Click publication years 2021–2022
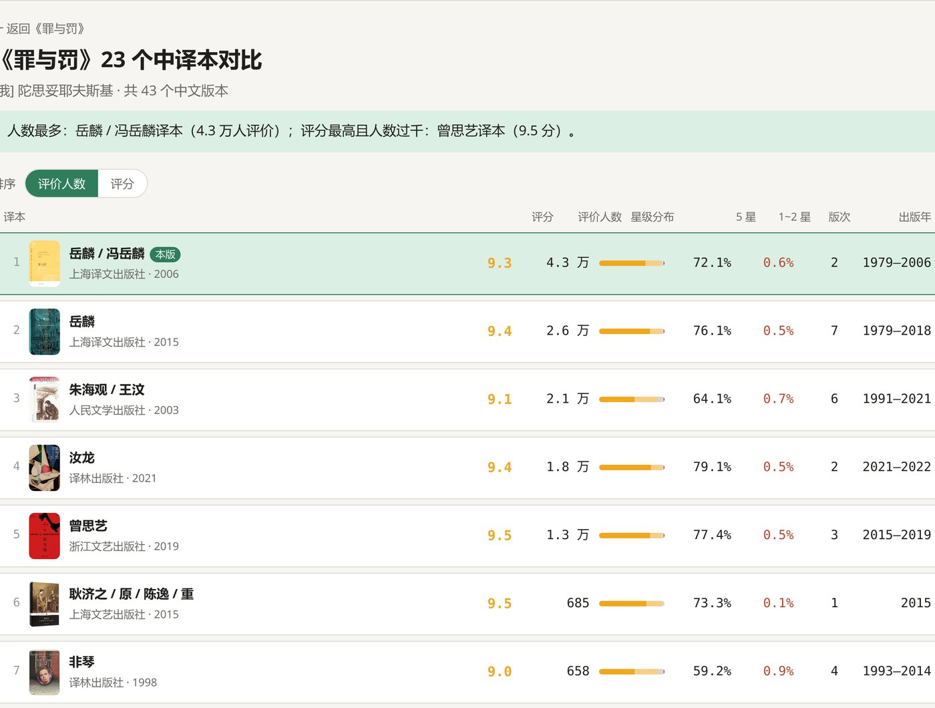This screenshot has width=935, height=708. tap(897, 467)
